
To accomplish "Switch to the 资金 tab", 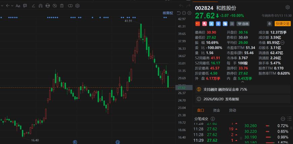I will coord(217,110).
